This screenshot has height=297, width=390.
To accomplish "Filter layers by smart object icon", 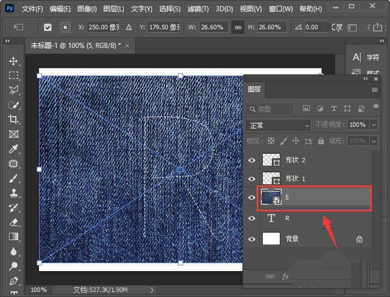I will point(361,108).
